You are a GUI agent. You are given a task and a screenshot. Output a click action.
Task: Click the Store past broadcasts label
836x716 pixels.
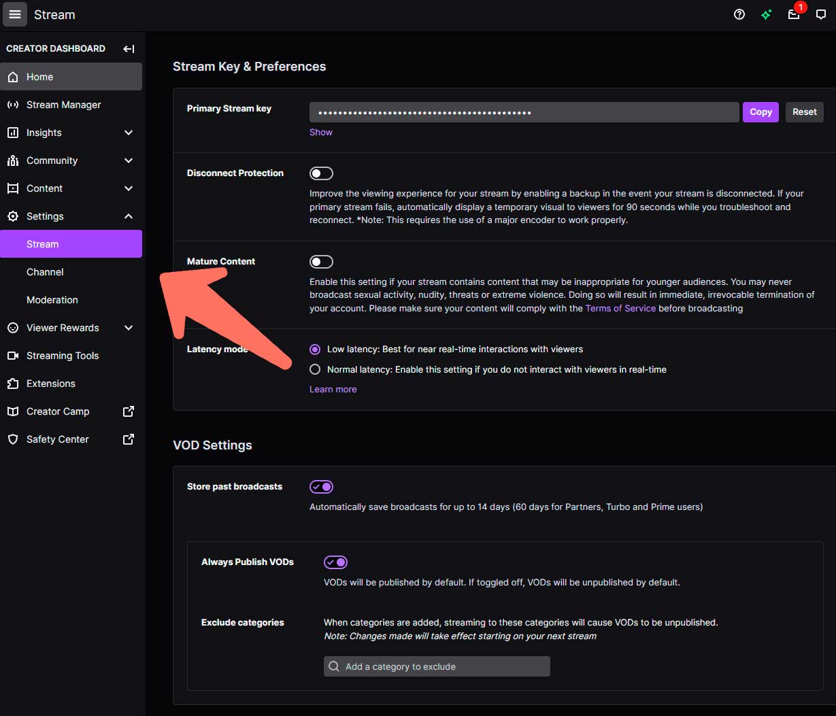(x=235, y=486)
